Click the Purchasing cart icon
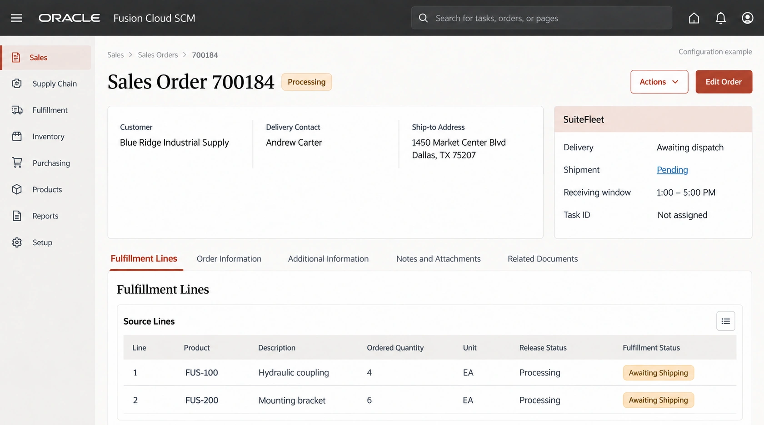This screenshot has height=425, width=764. click(x=17, y=163)
